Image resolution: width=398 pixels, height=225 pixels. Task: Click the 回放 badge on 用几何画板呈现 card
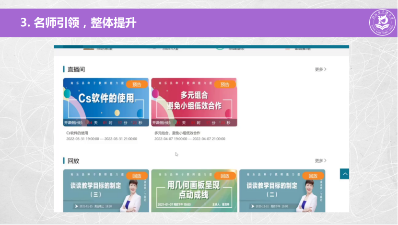tap(224, 176)
